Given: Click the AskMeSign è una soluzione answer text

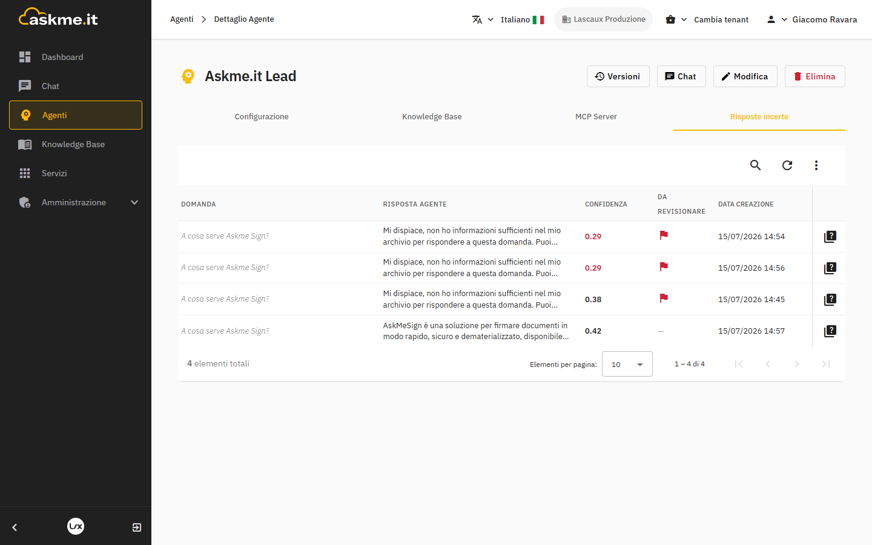Looking at the screenshot, I should [x=476, y=331].
